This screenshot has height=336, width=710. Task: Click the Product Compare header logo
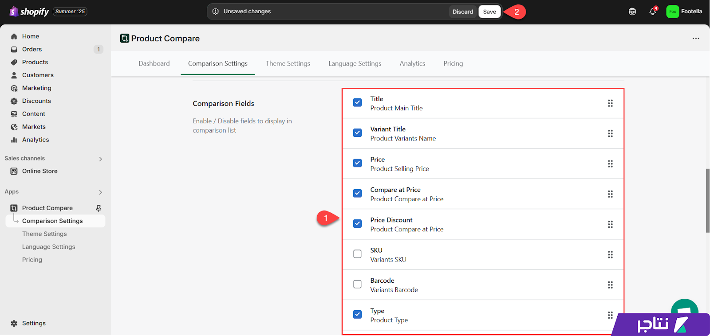[x=125, y=38]
